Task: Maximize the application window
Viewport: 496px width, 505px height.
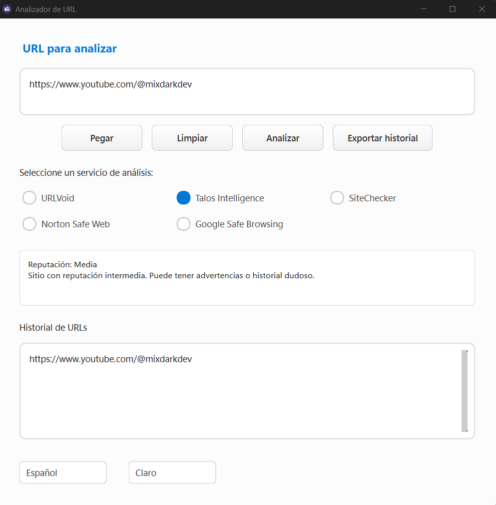Action: [453, 9]
